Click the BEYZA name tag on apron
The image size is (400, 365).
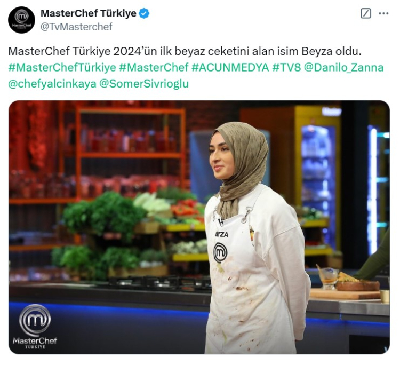point(221,235)
